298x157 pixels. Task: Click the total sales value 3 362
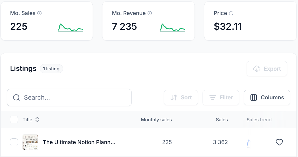[220, 142]
